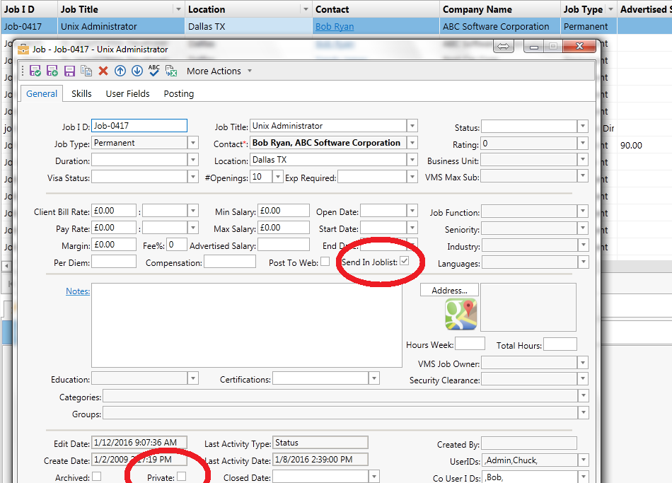Open the Skills tab
Viewport: 672px width, 483px height.
click(81, 94)
